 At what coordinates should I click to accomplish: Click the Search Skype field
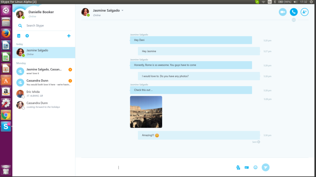pyautogui.click(x=44, y=25)
